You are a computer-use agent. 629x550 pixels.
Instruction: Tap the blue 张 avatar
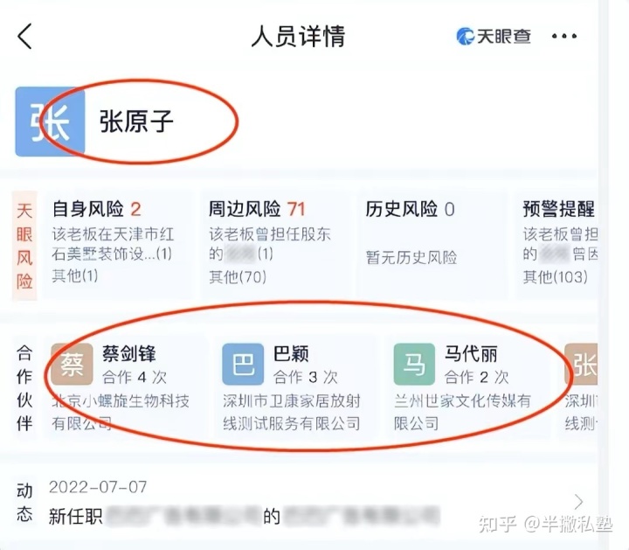pos(50,122)
